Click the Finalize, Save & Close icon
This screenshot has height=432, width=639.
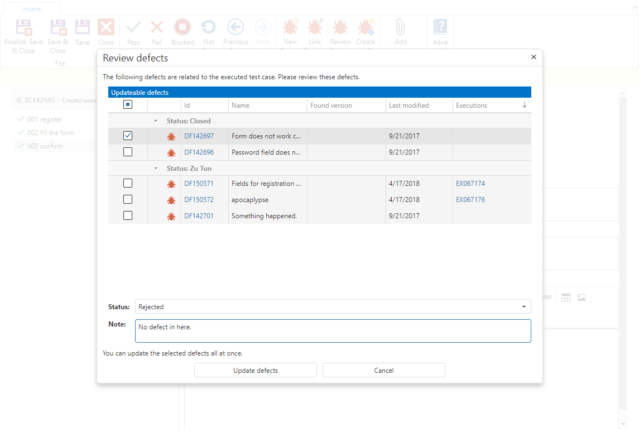(x=23, y=28)
